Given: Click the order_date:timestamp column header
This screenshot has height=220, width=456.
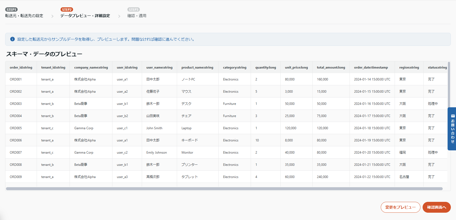Looking at the screenshot, I should (x=371, y=67).
